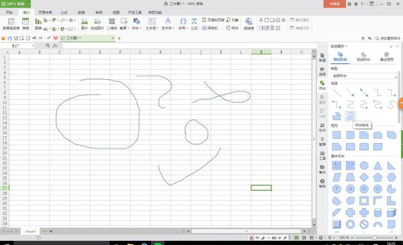Click the Omega symbol icon
The height and width of the screenshot is (245, 403).
pyautogui.click(x=183, y=21)
